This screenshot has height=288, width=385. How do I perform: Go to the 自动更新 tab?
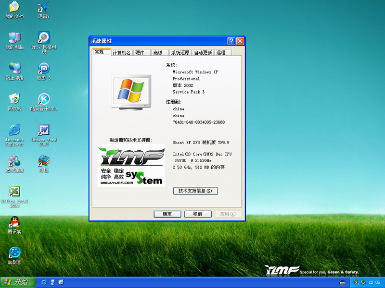203,53
